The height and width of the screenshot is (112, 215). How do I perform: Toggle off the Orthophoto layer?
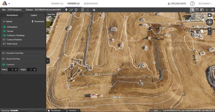click(4, 27)
